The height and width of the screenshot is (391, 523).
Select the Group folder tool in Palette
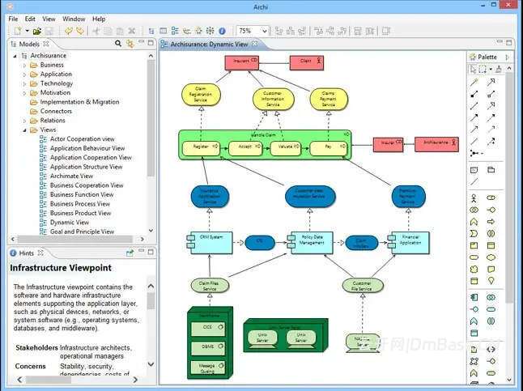pyautogui.click(x=491, y=170)
